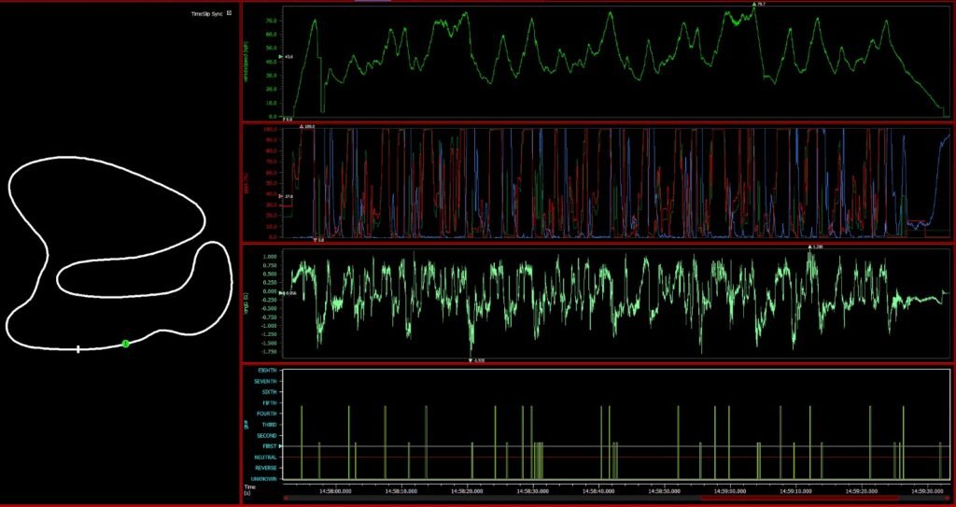Click the 14:58:30.000 time axis label
This screenshot has height=507, width=956.
533,489
